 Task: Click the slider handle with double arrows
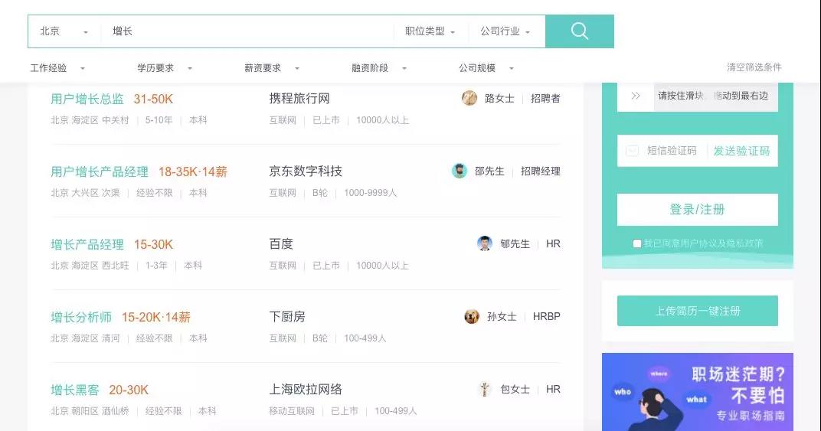(636, 96)
